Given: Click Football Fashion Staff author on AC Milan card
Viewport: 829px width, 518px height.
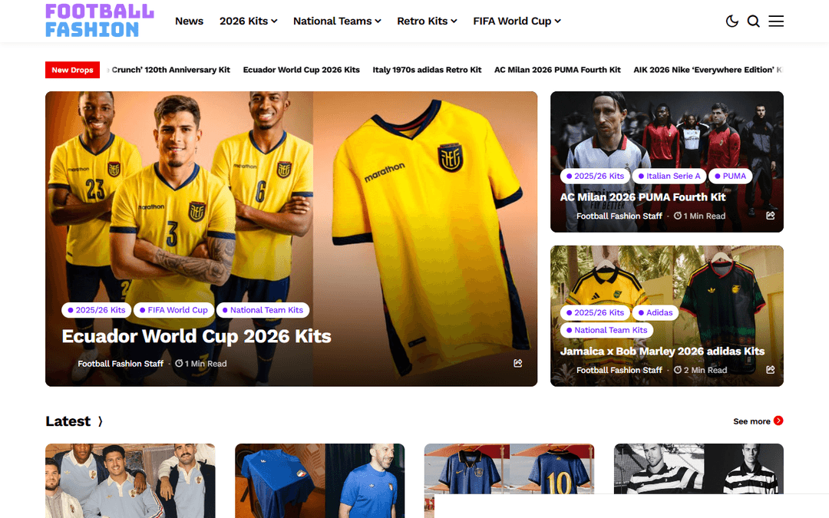Looking at the screenshot, I should (x=619, y=216).
